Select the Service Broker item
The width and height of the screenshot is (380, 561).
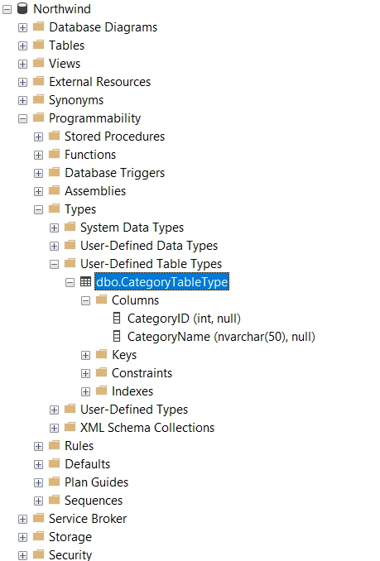[x=88, y=519]
